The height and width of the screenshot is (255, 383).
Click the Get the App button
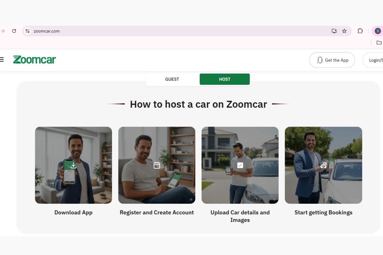click(x=332, y=60)
